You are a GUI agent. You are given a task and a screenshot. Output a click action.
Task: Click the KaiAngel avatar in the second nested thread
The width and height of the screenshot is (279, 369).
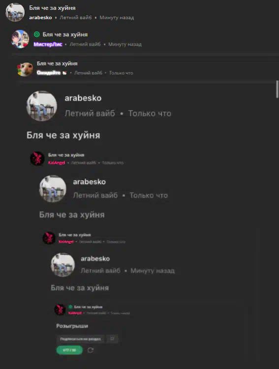[49, 238]
